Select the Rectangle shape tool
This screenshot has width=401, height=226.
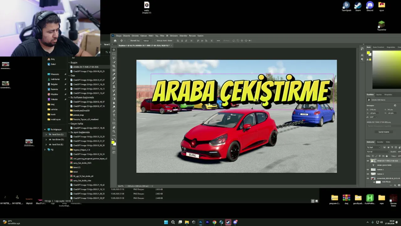point(114,123)
